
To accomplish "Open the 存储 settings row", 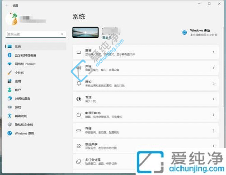I will tap(146, 130).
